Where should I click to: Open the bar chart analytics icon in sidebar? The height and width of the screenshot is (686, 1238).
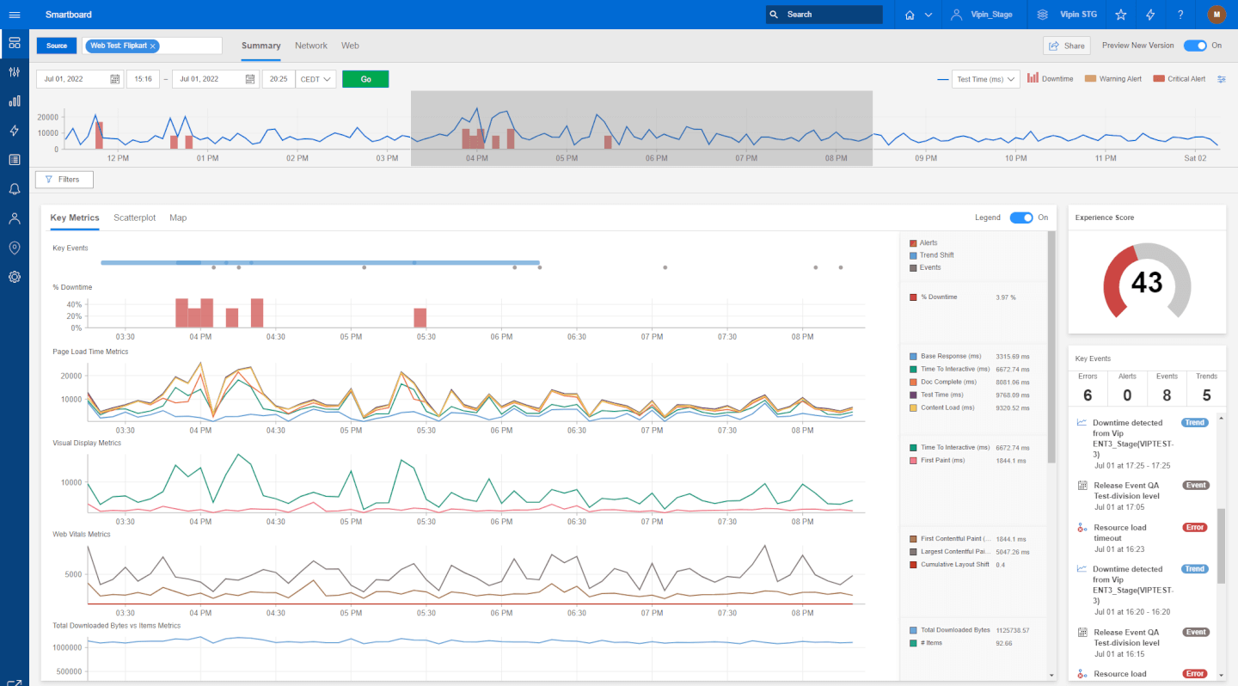14,101
